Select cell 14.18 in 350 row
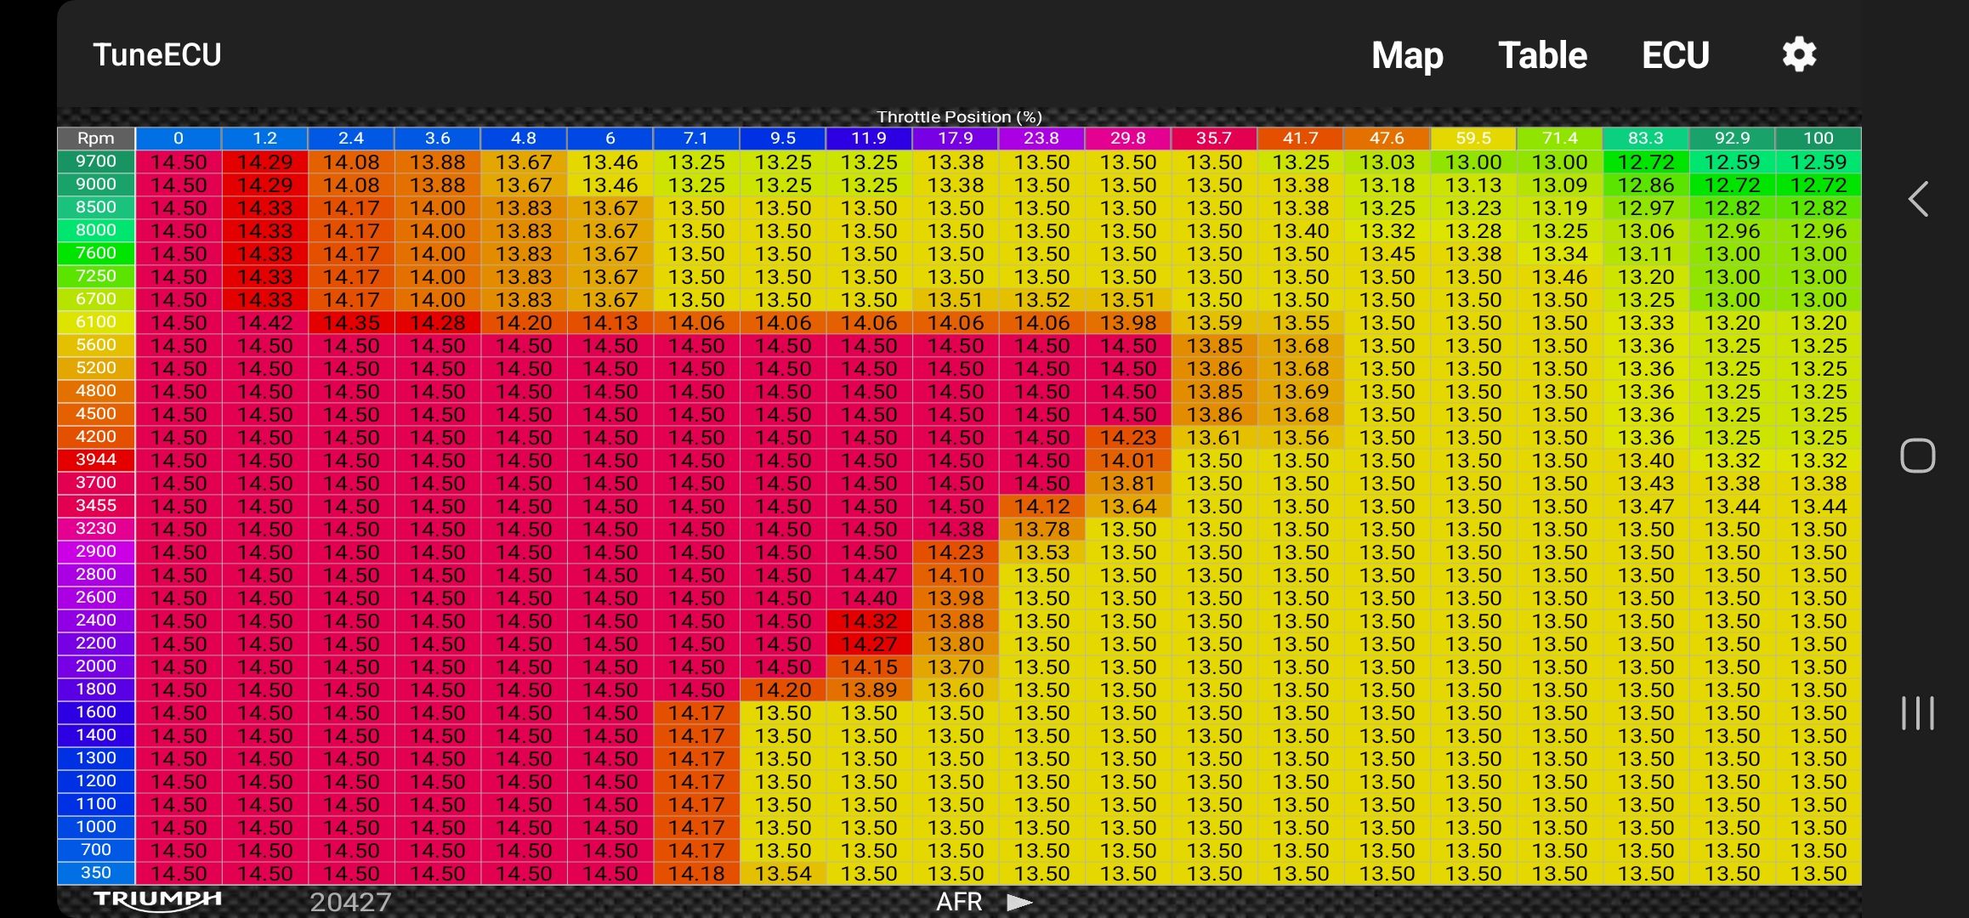Viewport: 1969px width, 918px height. (695, 874)
